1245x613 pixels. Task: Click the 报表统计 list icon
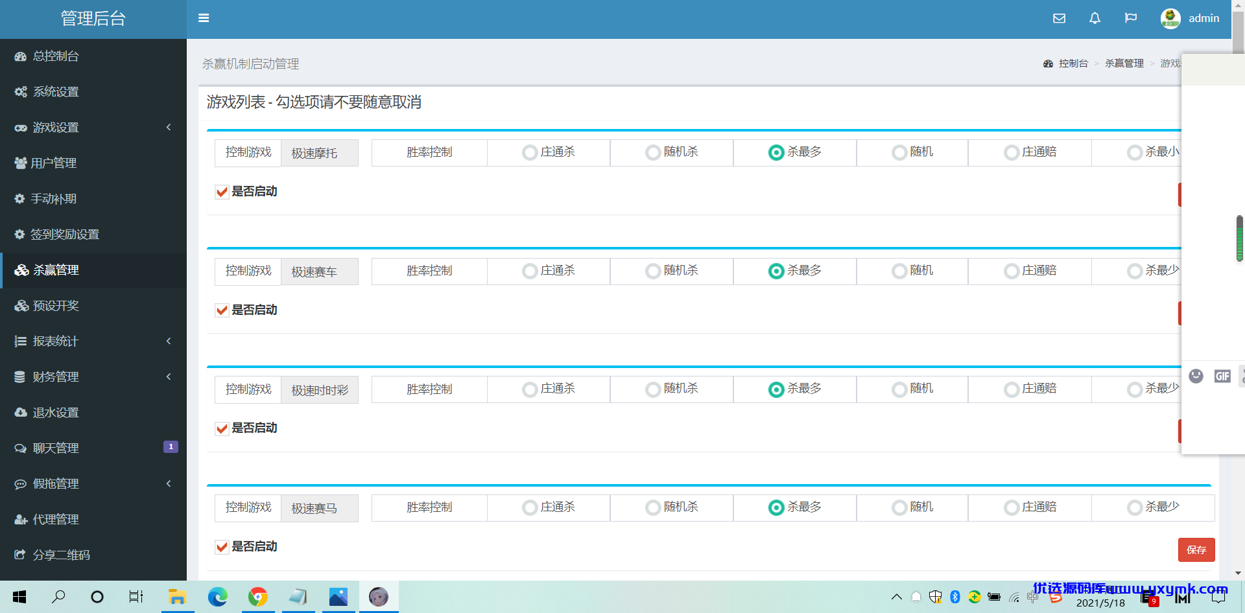(x=21, y=341)
